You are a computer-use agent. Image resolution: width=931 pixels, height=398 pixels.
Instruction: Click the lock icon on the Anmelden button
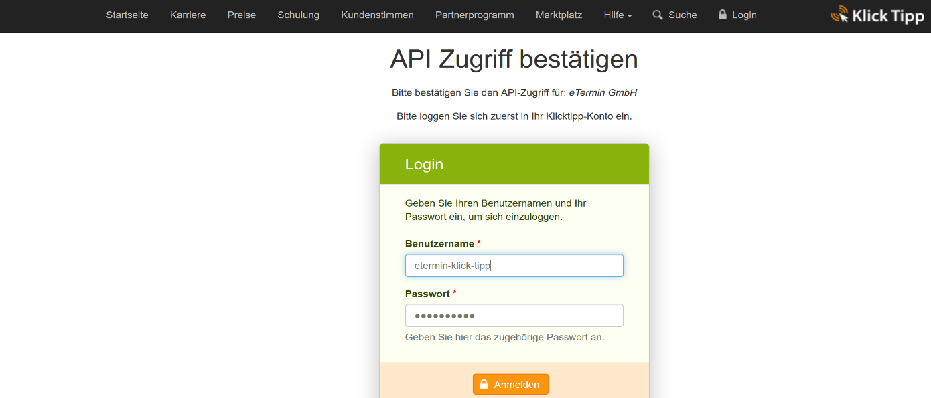click(484, 384)
